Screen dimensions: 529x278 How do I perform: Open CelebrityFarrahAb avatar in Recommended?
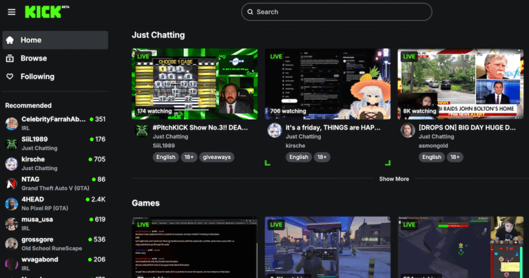[x=12, y=124]
